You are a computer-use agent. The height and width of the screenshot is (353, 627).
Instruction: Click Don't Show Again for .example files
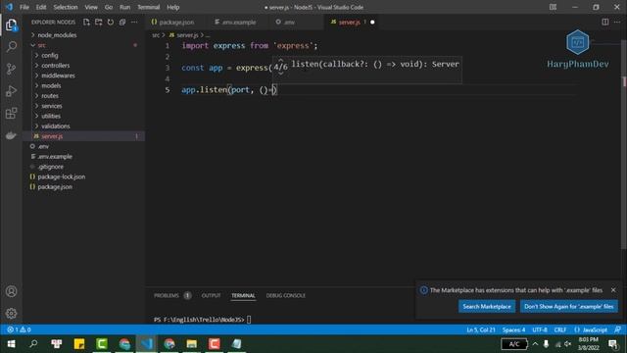pos(568,307)
